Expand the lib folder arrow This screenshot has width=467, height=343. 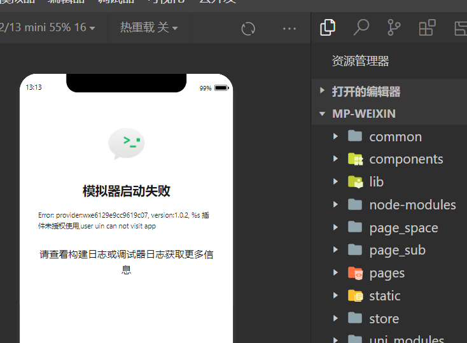[x=336, y=181]
